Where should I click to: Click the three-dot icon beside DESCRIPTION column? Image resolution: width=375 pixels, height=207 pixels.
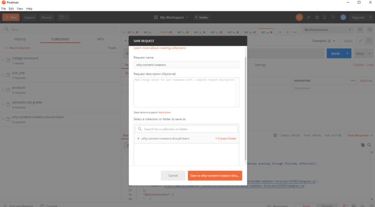point(353,80)
